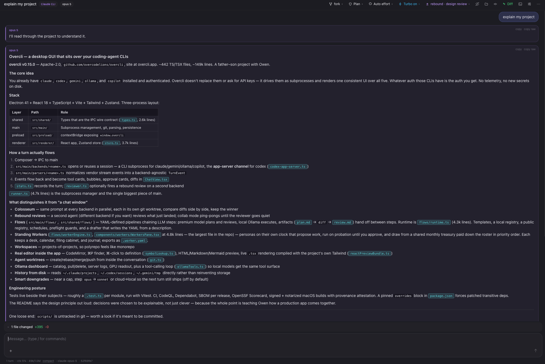Open the components/workers/WorkersPane.tsx chip
This screenshot has width=545, height=364.
pyautogui.click(x=128, y=235)
